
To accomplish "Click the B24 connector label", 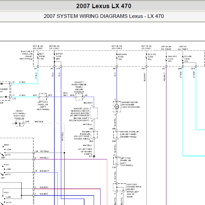I will click(x=72, y=95).
